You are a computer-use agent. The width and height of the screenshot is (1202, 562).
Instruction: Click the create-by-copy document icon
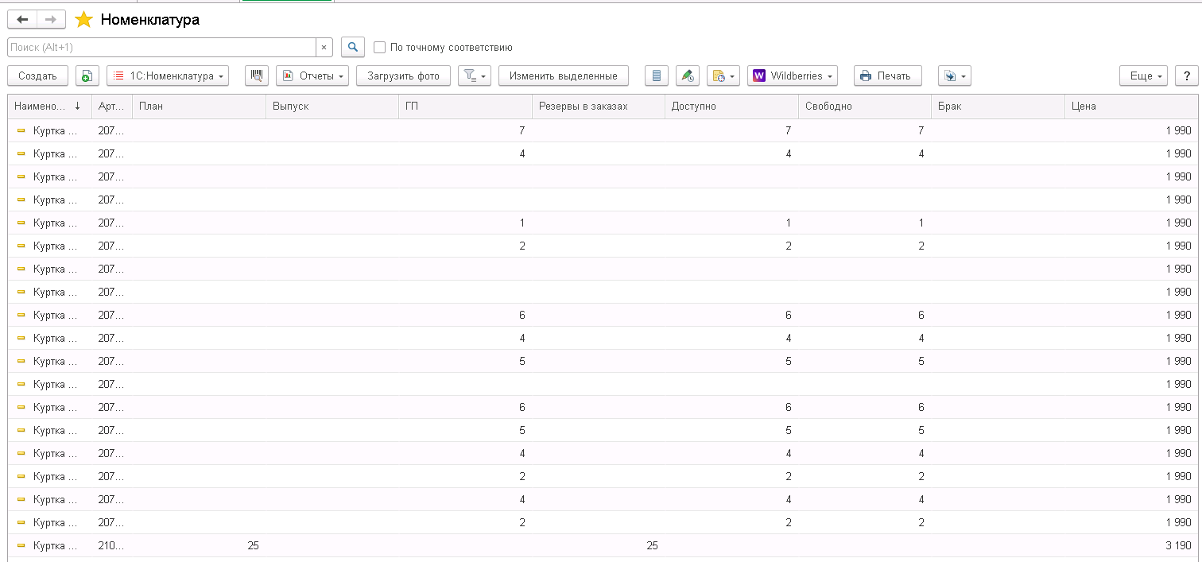tap(87, 76)
